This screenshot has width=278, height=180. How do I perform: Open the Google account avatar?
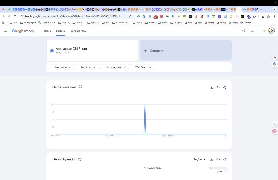272,31
